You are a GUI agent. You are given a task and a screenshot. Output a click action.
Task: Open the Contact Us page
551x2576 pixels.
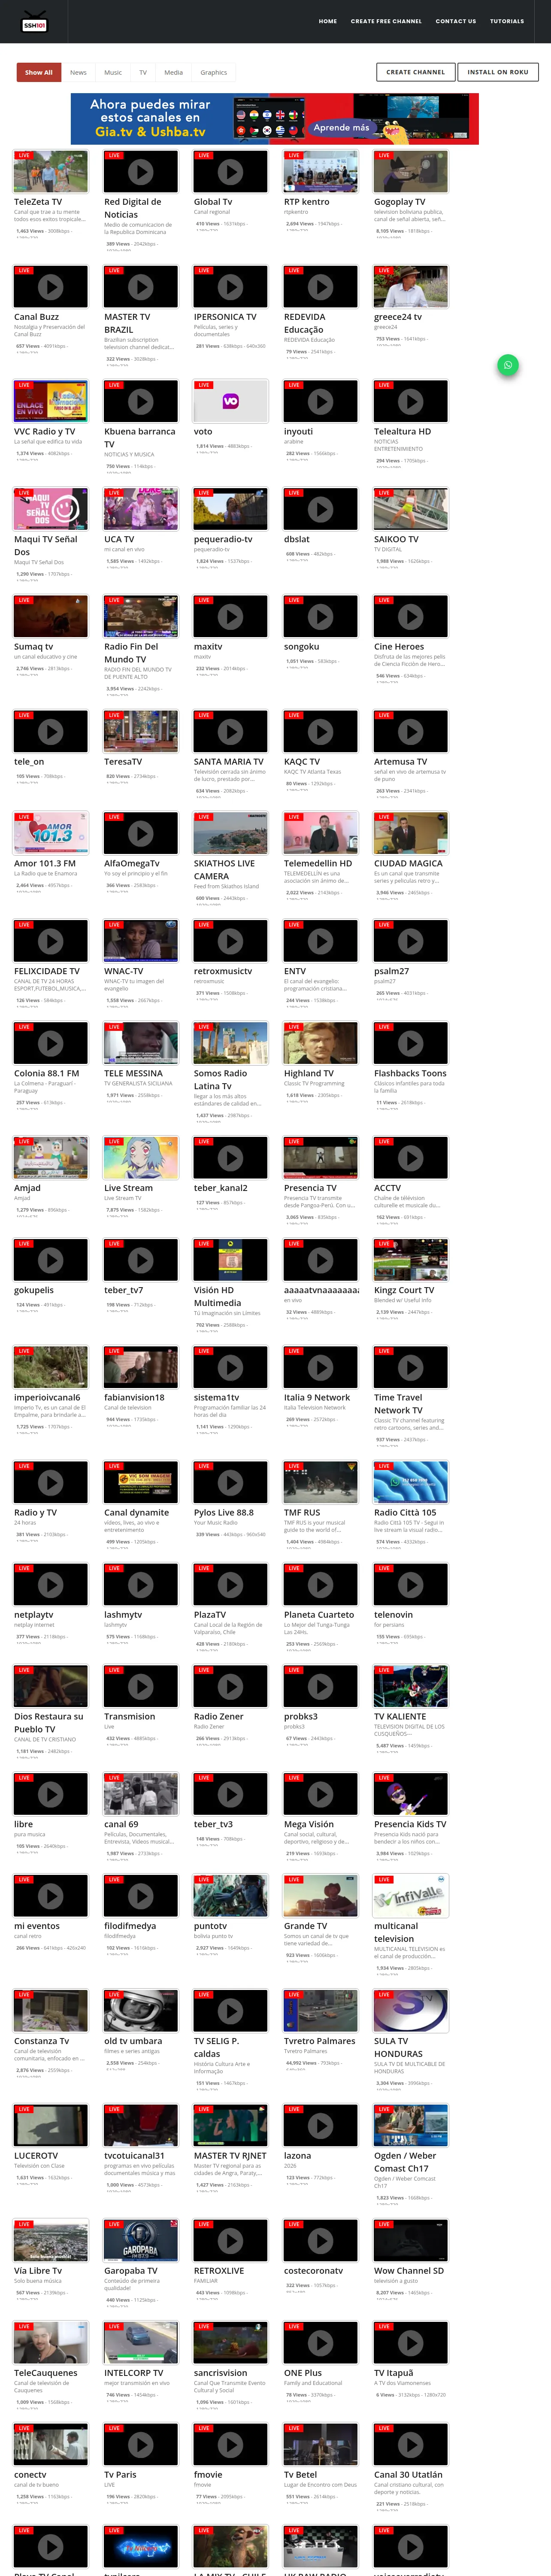pos(456,21)
